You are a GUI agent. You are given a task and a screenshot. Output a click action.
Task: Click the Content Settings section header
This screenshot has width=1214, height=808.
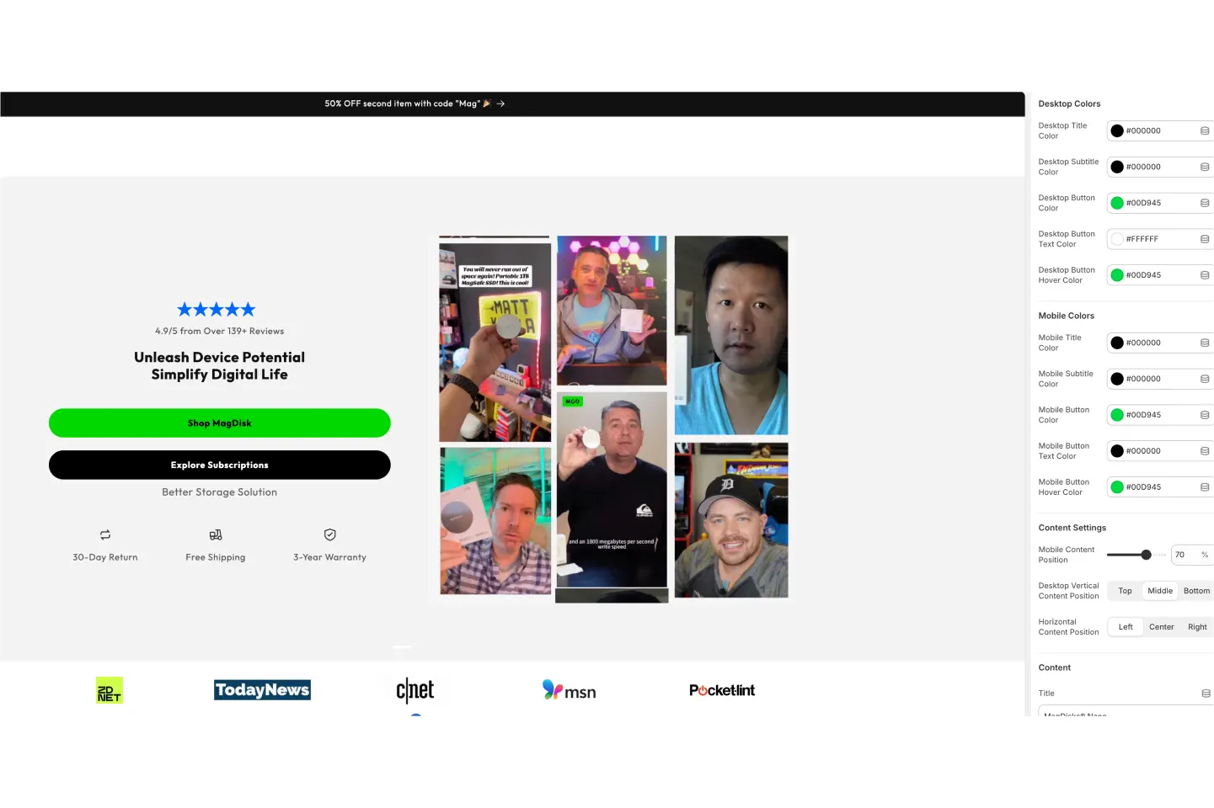click(x=1072, y=529)
